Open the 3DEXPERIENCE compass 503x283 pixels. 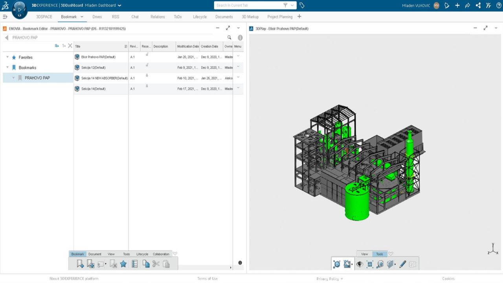(x=19, y=9)
